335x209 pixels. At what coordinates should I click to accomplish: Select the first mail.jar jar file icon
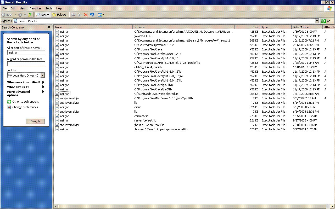[x=57, y=31]
